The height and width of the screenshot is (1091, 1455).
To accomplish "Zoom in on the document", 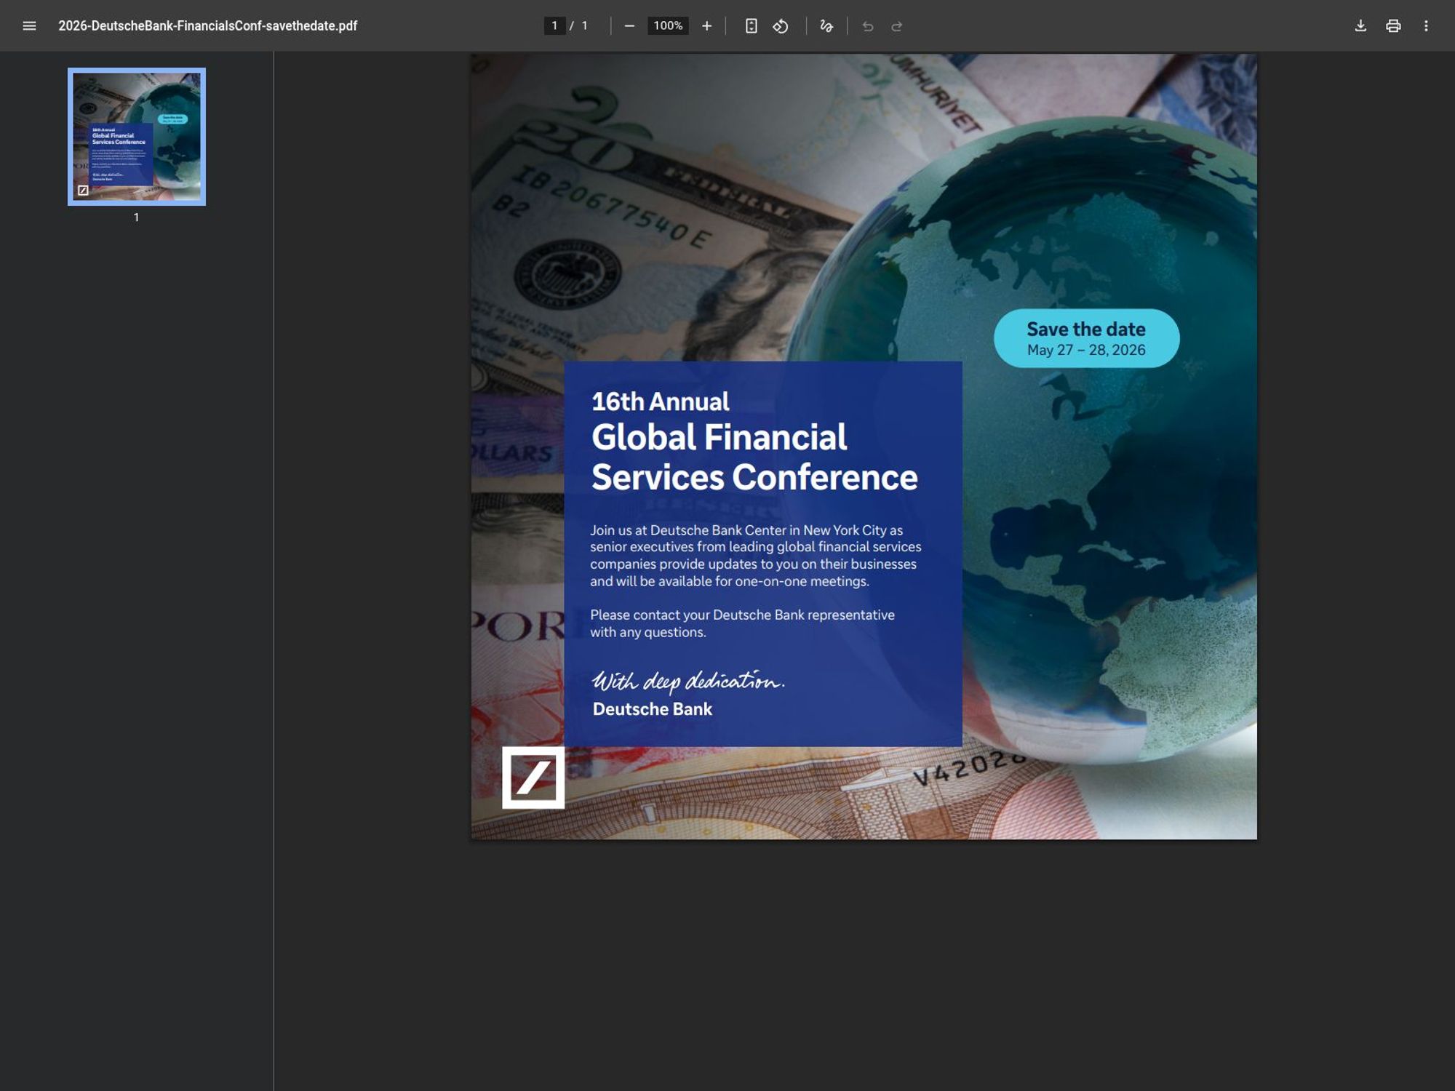I will coord(706,25).
